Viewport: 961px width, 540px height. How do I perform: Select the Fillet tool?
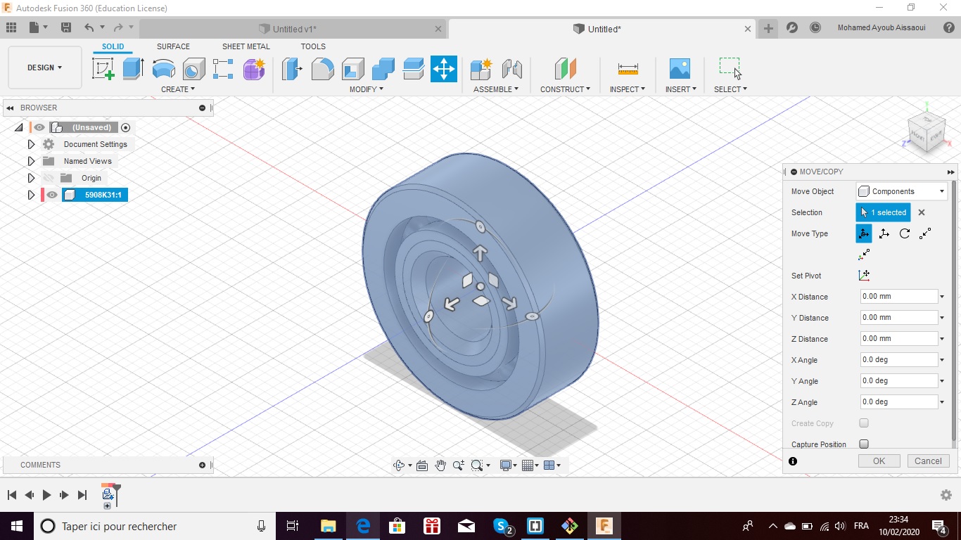point(322,69)
